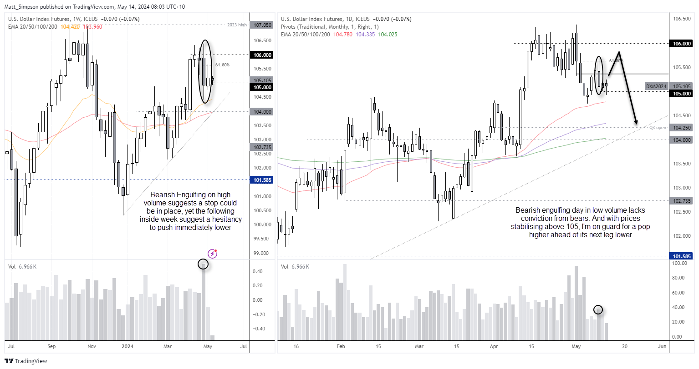Click the 101.585 blue price label on daily chart
Viewport: 699px width, 369px height.
(682, 256)
